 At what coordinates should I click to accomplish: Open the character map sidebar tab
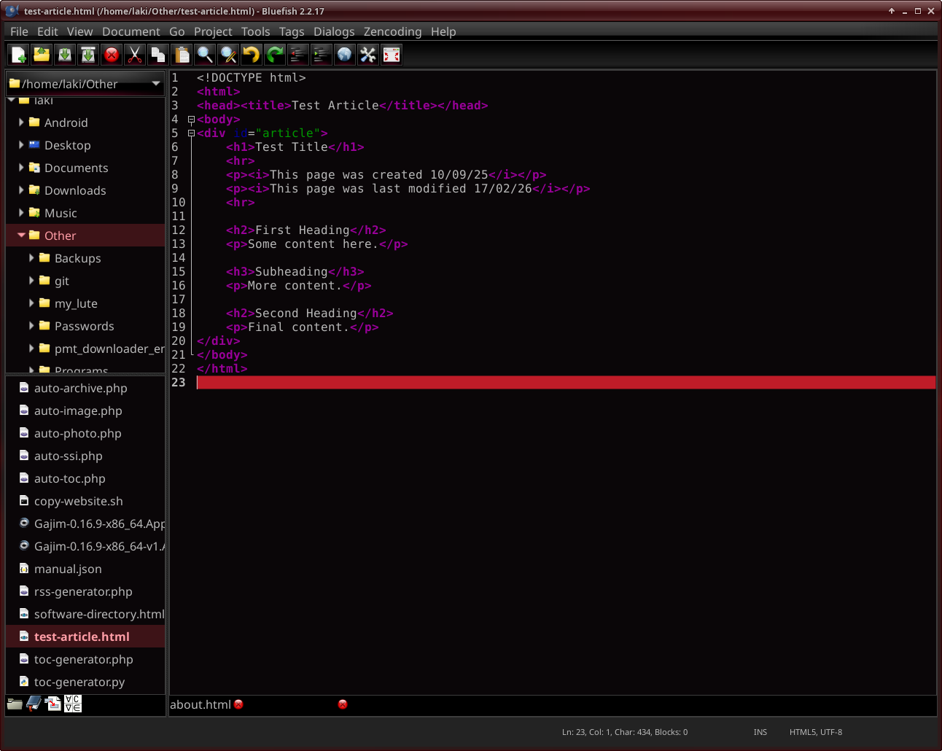(x=73, y=704)
